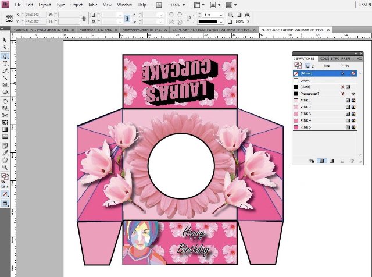Select the Selection tool arrow

(x=5, y=40)
